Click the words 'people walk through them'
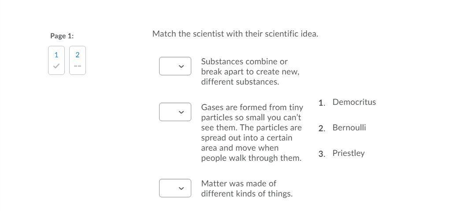Screen dimensions: 457x211 point(251,158)
